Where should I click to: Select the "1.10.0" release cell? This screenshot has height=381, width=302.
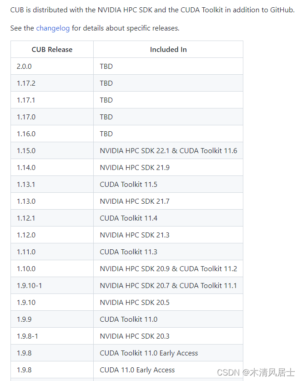click(52, 269)
